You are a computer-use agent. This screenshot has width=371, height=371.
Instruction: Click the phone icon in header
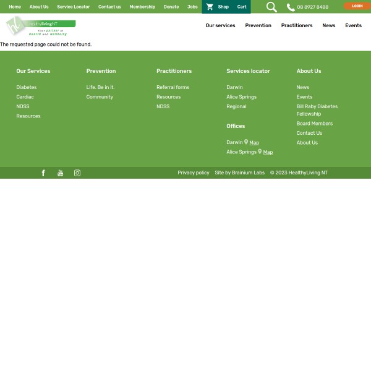pyautogui.click(x=291, y=7)
